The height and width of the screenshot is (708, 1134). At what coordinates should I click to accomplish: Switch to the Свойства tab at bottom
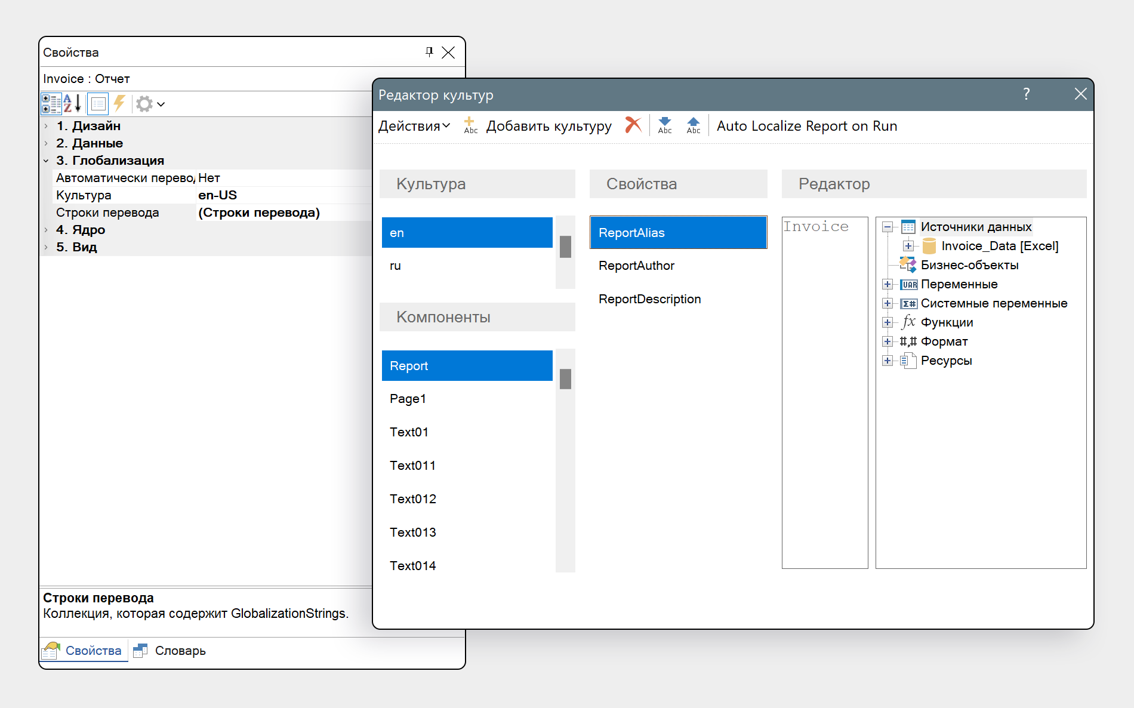(x=84, y=651)
